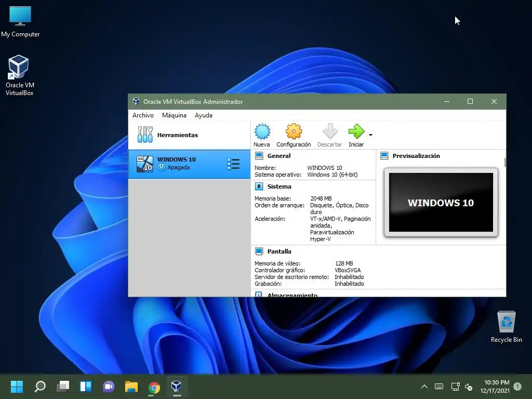The width and height of the screenshot is (532, 399).
Task: Click the Almacenamiento section disk icon
Action: [259, 295]
